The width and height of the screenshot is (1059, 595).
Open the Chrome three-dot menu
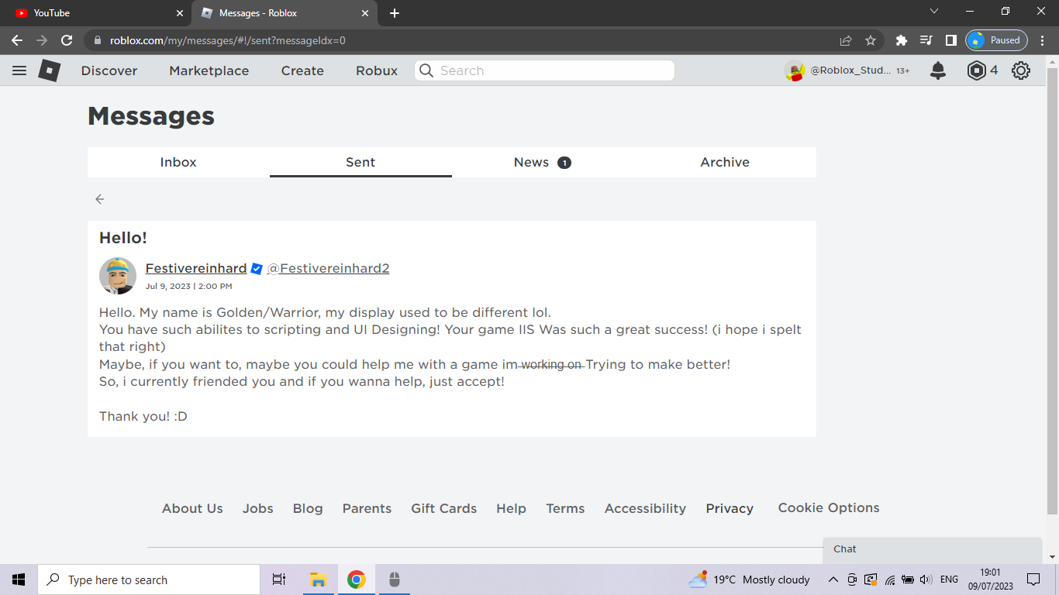pyautogui.click(x=1042, y=40)
